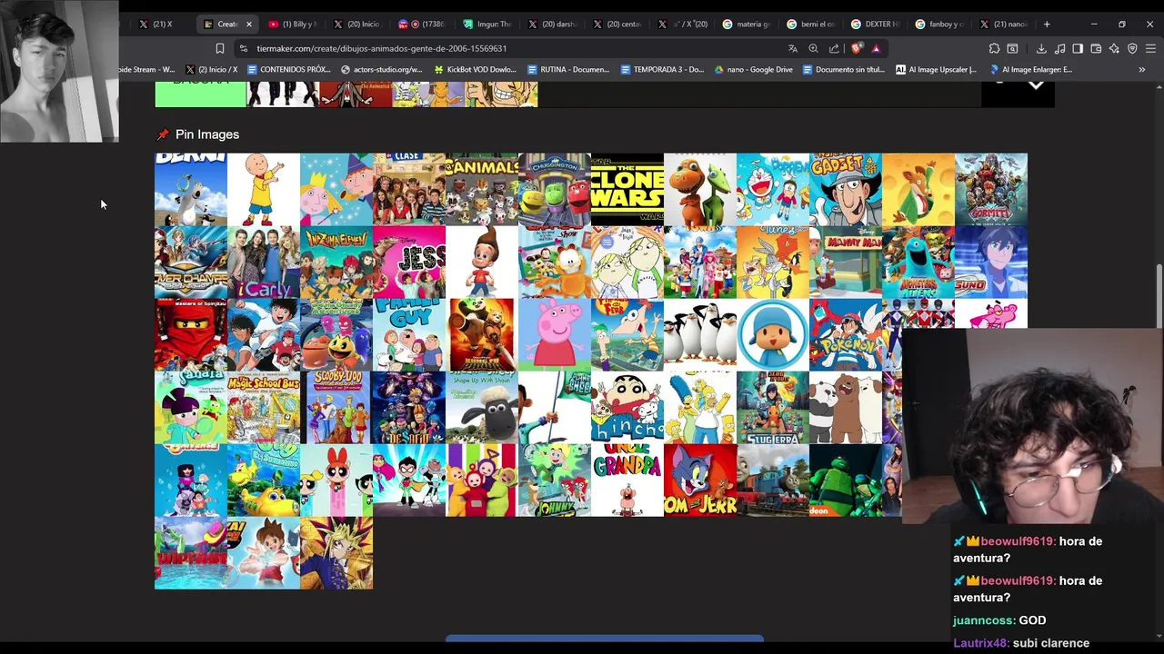Open the Brave Shields lion icon
The width and height of the screenshot is (1164, 654).
856,48
